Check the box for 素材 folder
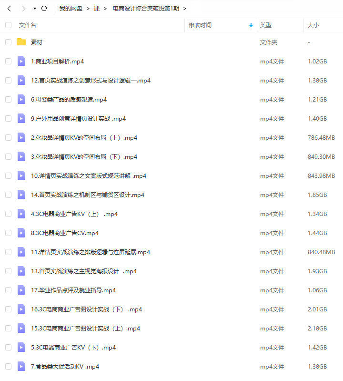Image resolution: width=343 pixels, height=381 pixels. coord(8,42)
